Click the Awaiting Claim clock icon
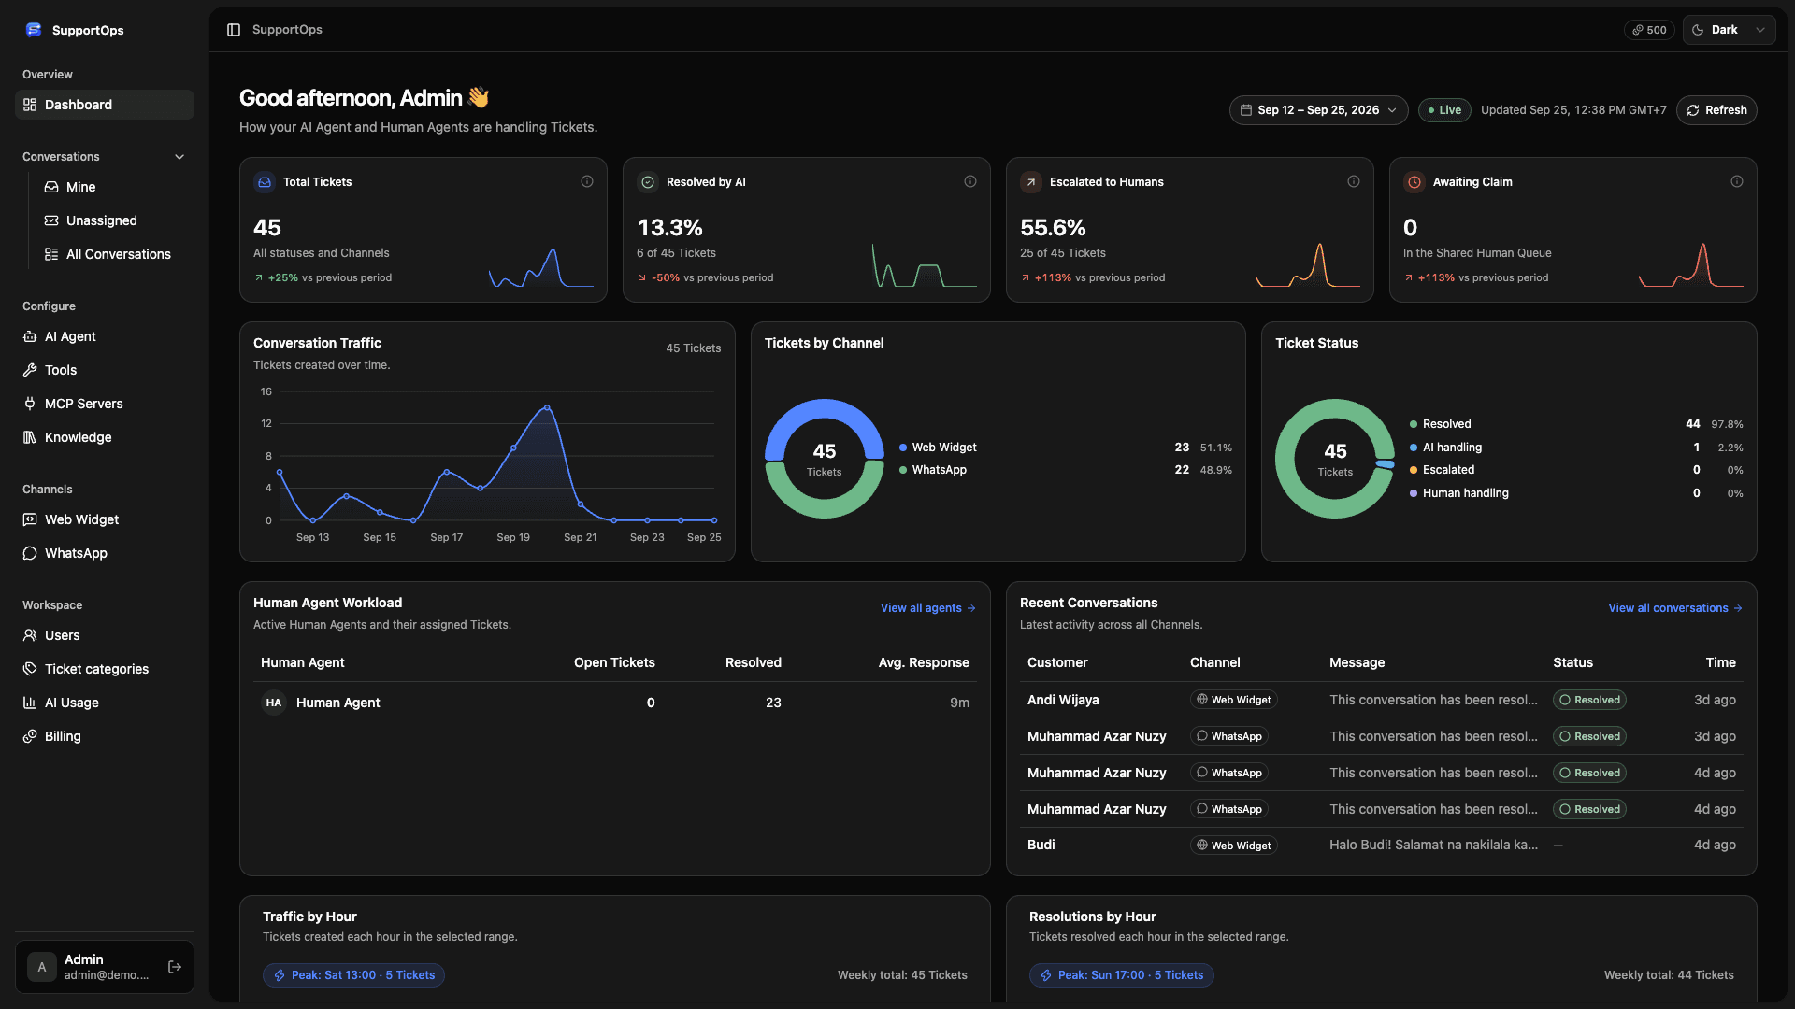Viewport: 1795px width, 1009px height. [1414, 182]
